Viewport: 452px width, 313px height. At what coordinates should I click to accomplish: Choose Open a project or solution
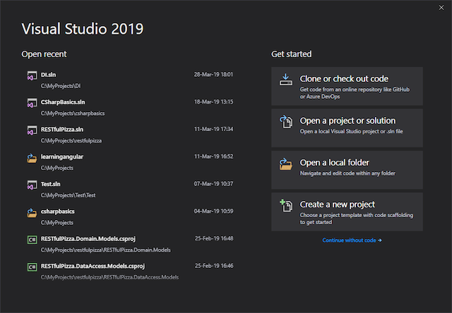click(347, 128)
